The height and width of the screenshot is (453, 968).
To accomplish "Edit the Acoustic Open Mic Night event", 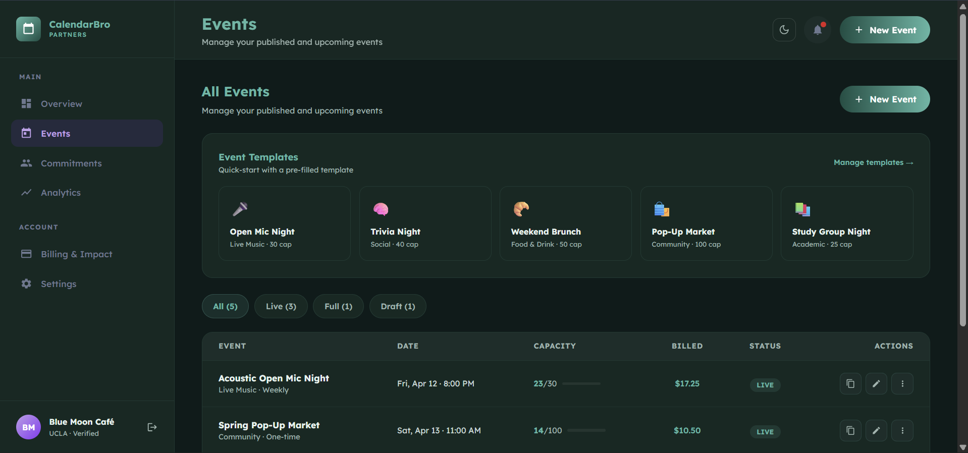I will (876, 383).
